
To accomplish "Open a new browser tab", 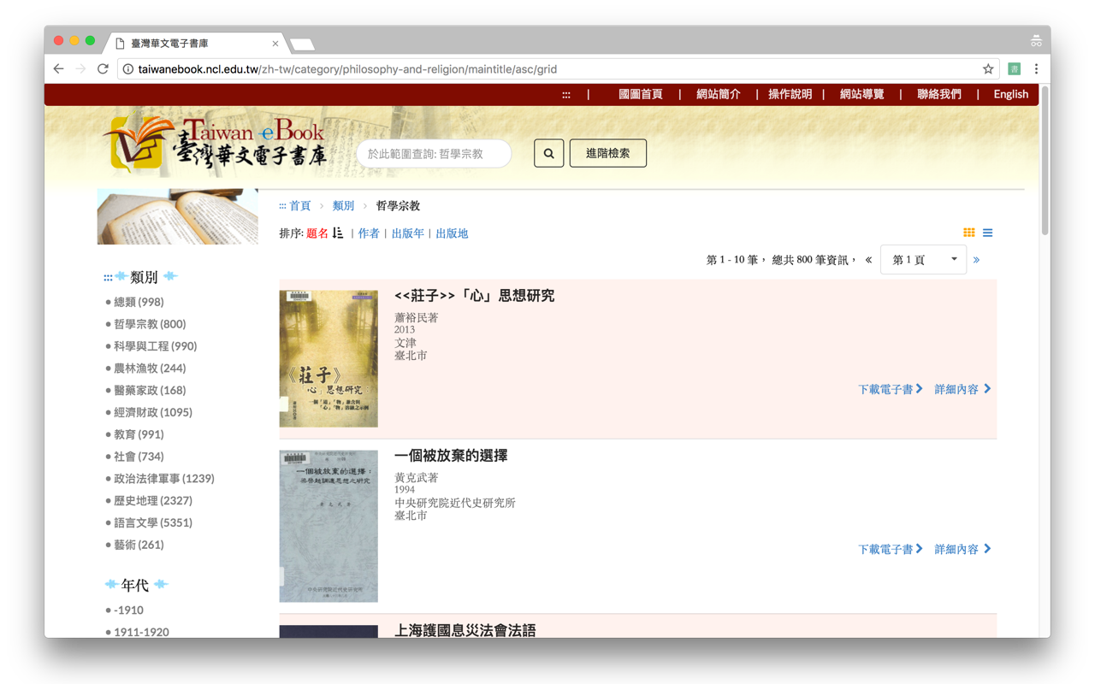I will [x=302, y=44].
